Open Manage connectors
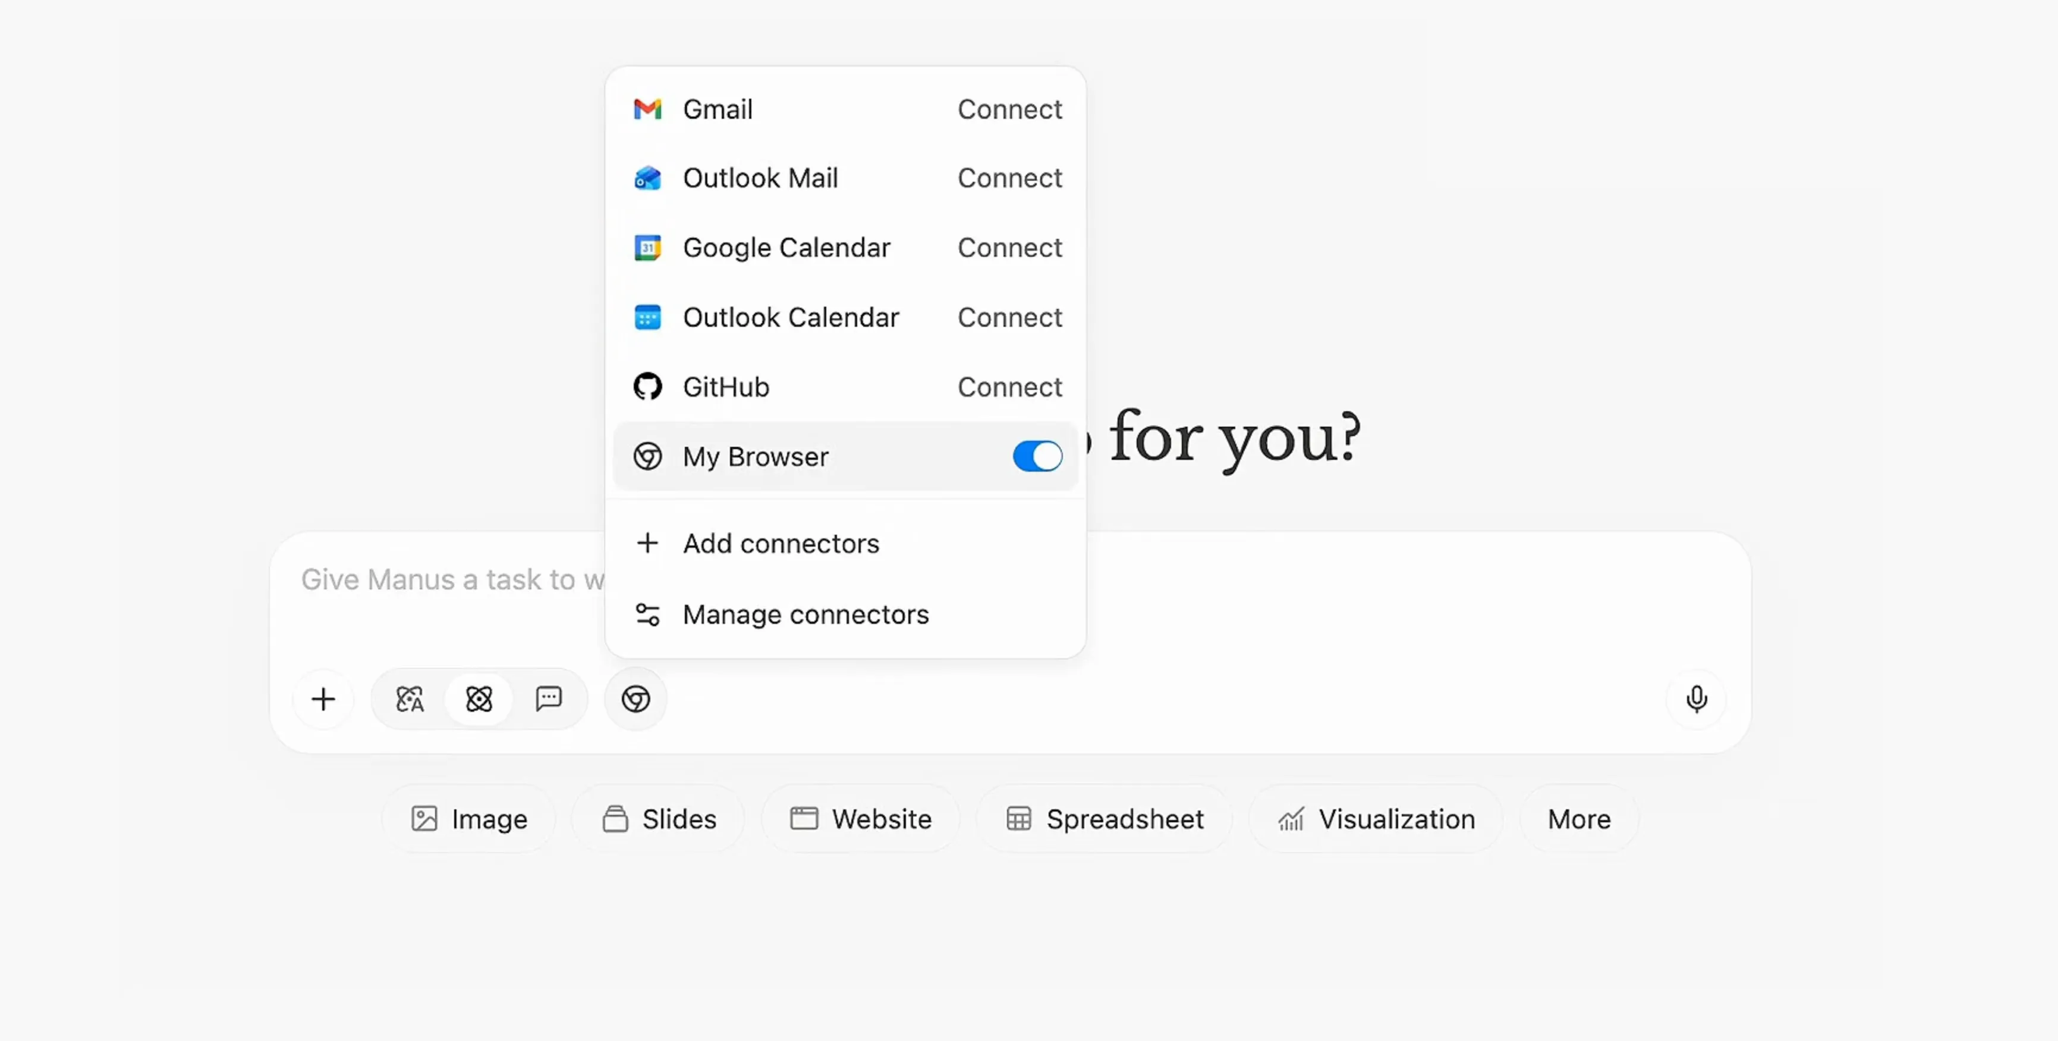Viewport: 2058px width, 1041px height. pos(845,614)
